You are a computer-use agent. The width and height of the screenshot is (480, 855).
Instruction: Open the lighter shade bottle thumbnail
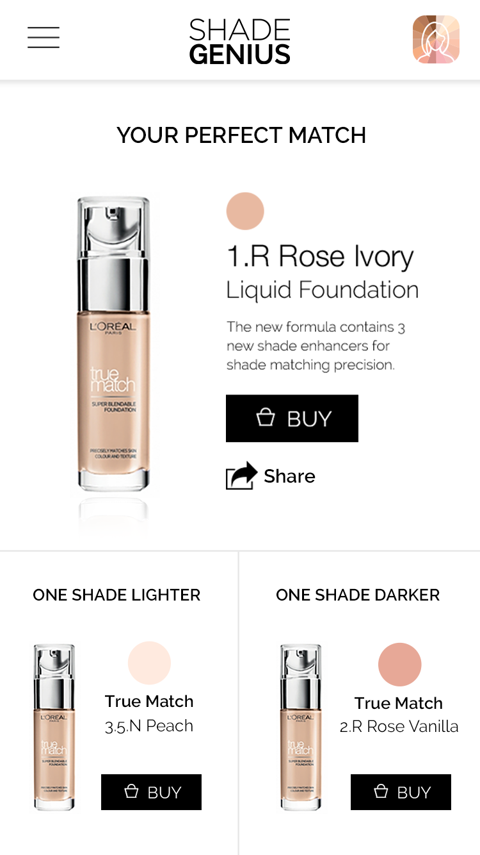click(54, 727)
